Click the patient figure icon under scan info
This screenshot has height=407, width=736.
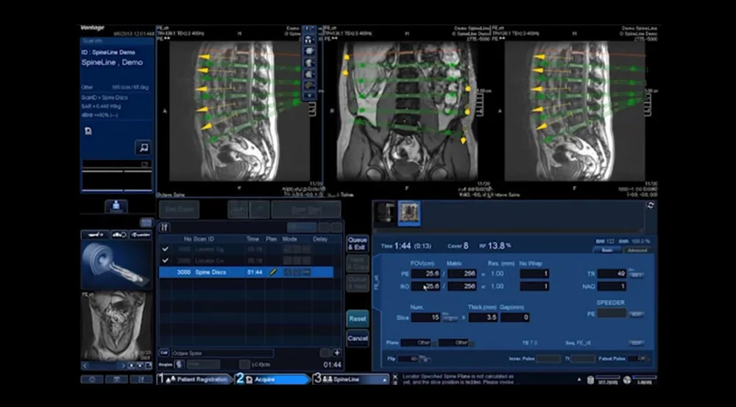tap(116, 207)
